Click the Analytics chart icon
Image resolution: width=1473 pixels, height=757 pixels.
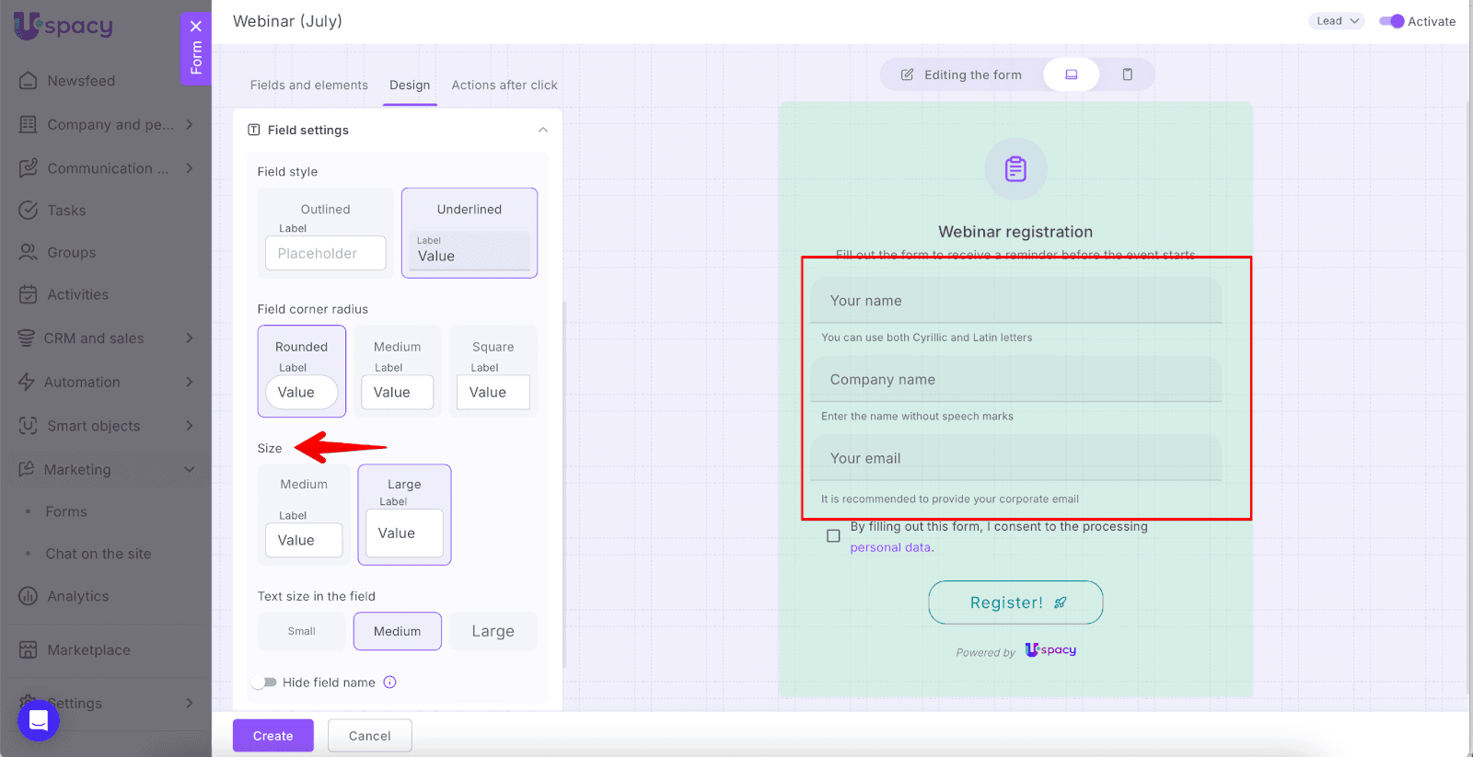pyautogui.click(x=29, y=596)
